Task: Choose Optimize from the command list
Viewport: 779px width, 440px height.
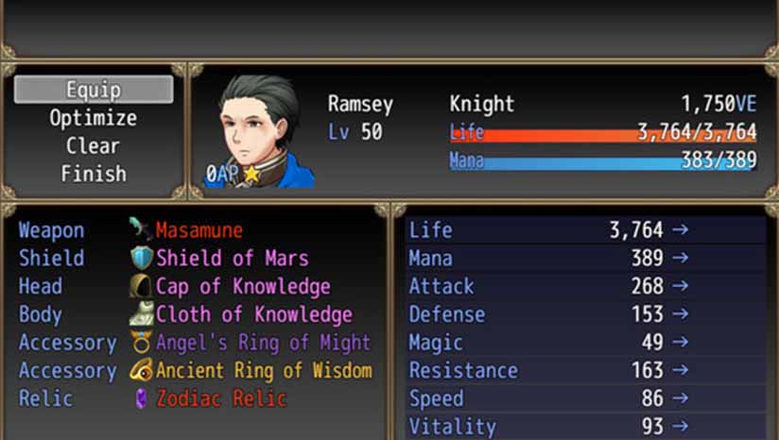Action: [x=94, y=118]
